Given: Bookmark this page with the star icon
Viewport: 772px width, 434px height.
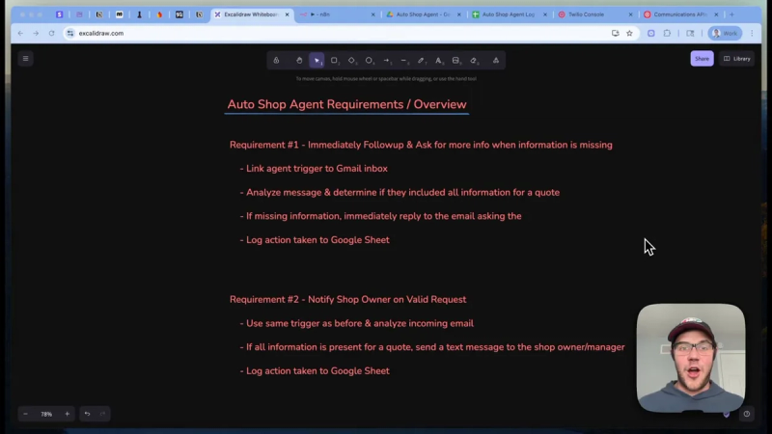Looking at the screenshot, I should pos(629,33).
